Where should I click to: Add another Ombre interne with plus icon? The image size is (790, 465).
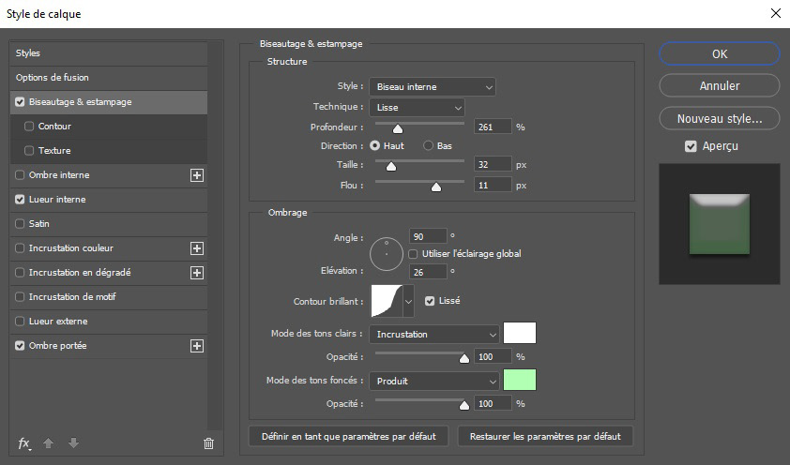tap(197, 175)
